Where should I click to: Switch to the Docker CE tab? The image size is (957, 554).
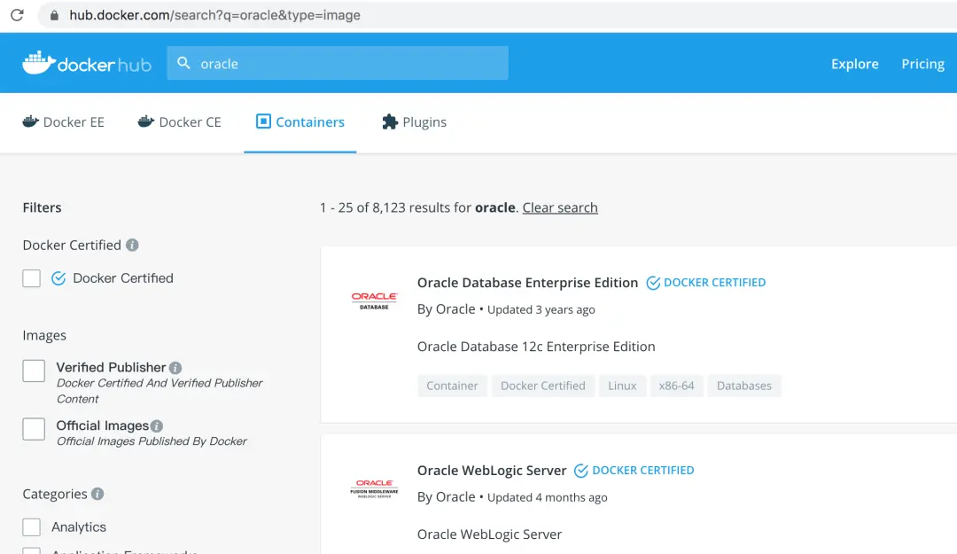click(179, 122)
